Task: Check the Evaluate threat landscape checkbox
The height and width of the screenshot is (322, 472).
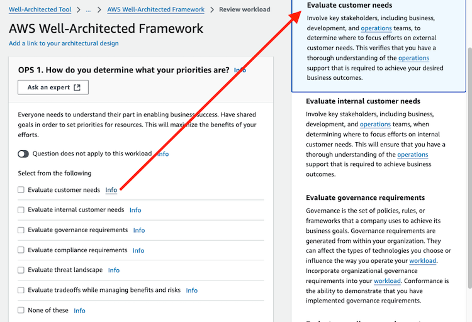Action: click(21, 270)
